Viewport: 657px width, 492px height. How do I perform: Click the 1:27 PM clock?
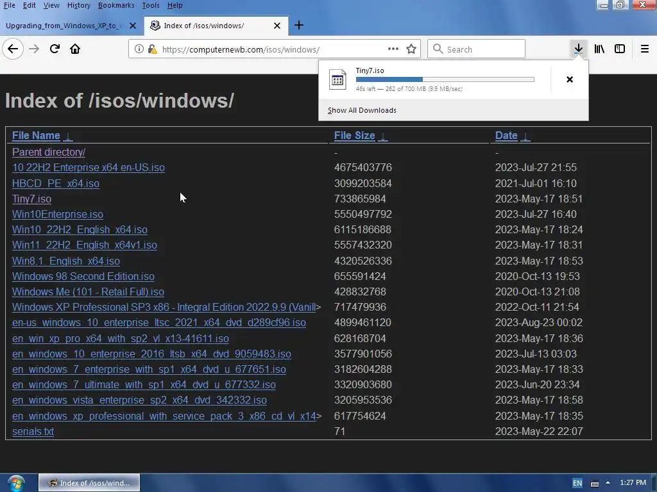633,483
